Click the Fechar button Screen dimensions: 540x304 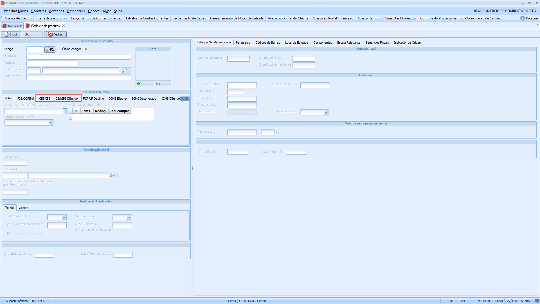tap(55, 34)
